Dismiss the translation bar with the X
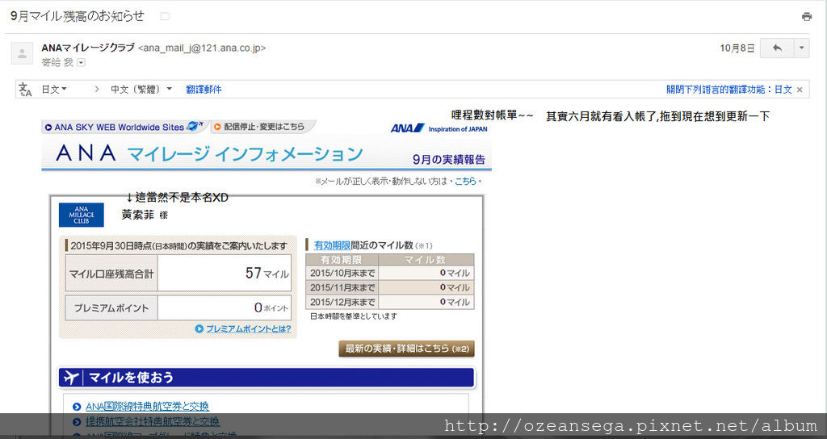 click(x=800, y=90)
